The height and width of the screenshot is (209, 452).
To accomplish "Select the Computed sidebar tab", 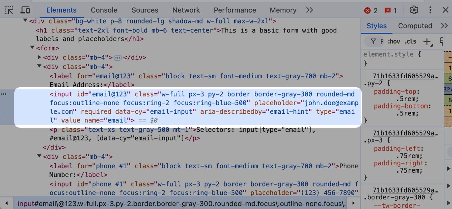I will tap(415, 26).
